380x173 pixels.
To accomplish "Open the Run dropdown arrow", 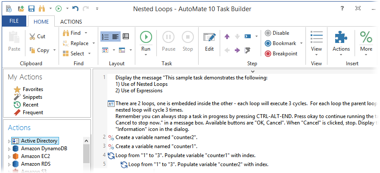I will tap(146, 55).
